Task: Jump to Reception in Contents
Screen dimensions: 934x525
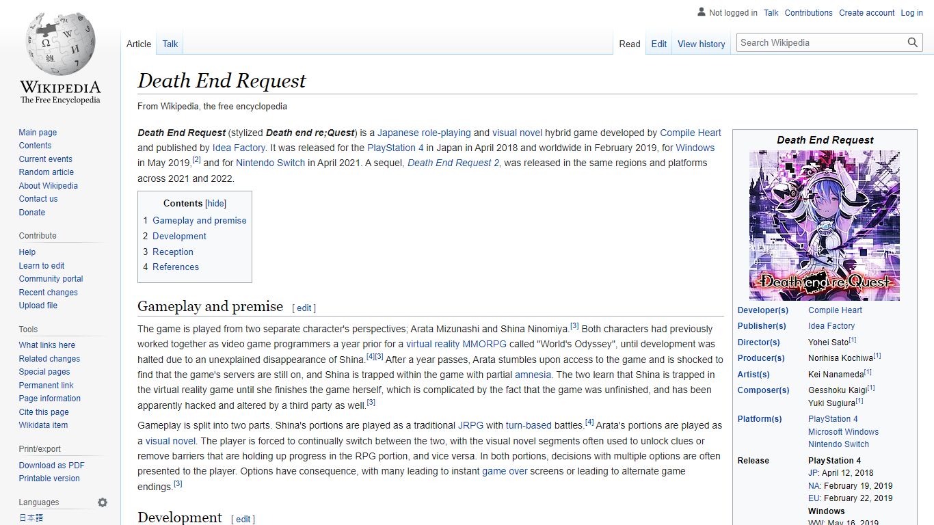Action: [173, 252]
